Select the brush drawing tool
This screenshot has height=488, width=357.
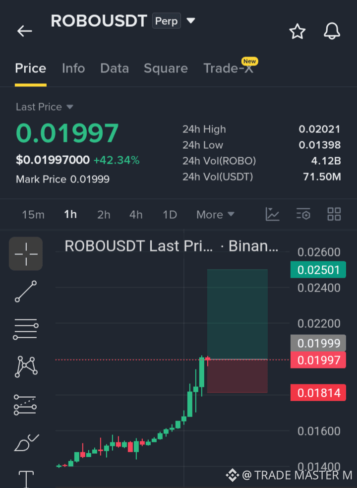click(x=26, y=442)
